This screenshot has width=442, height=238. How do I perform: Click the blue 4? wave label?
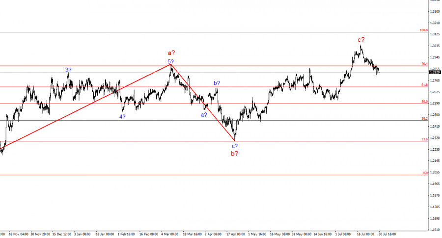122,117
